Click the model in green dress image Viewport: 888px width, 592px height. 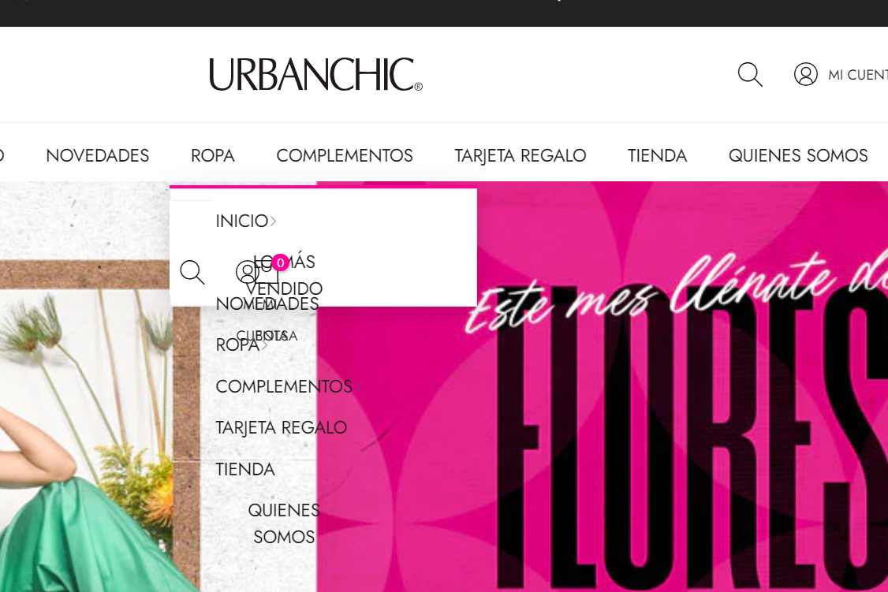pos(85,441)
